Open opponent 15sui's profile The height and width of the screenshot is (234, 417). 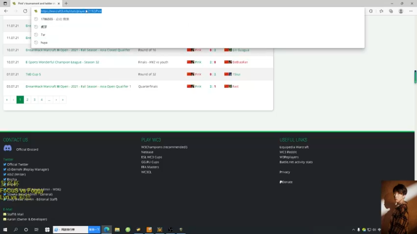point(236,74)
